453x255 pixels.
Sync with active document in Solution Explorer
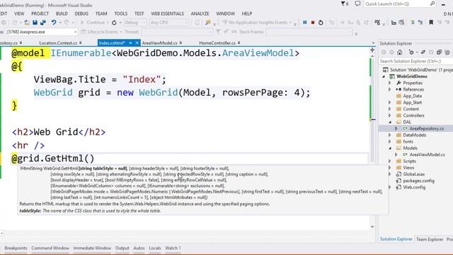[423, 52]
